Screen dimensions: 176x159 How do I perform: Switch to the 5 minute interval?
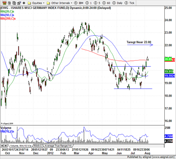click(x=97, y=3)
